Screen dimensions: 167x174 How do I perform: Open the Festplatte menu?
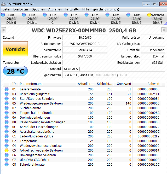click(72, 9)
